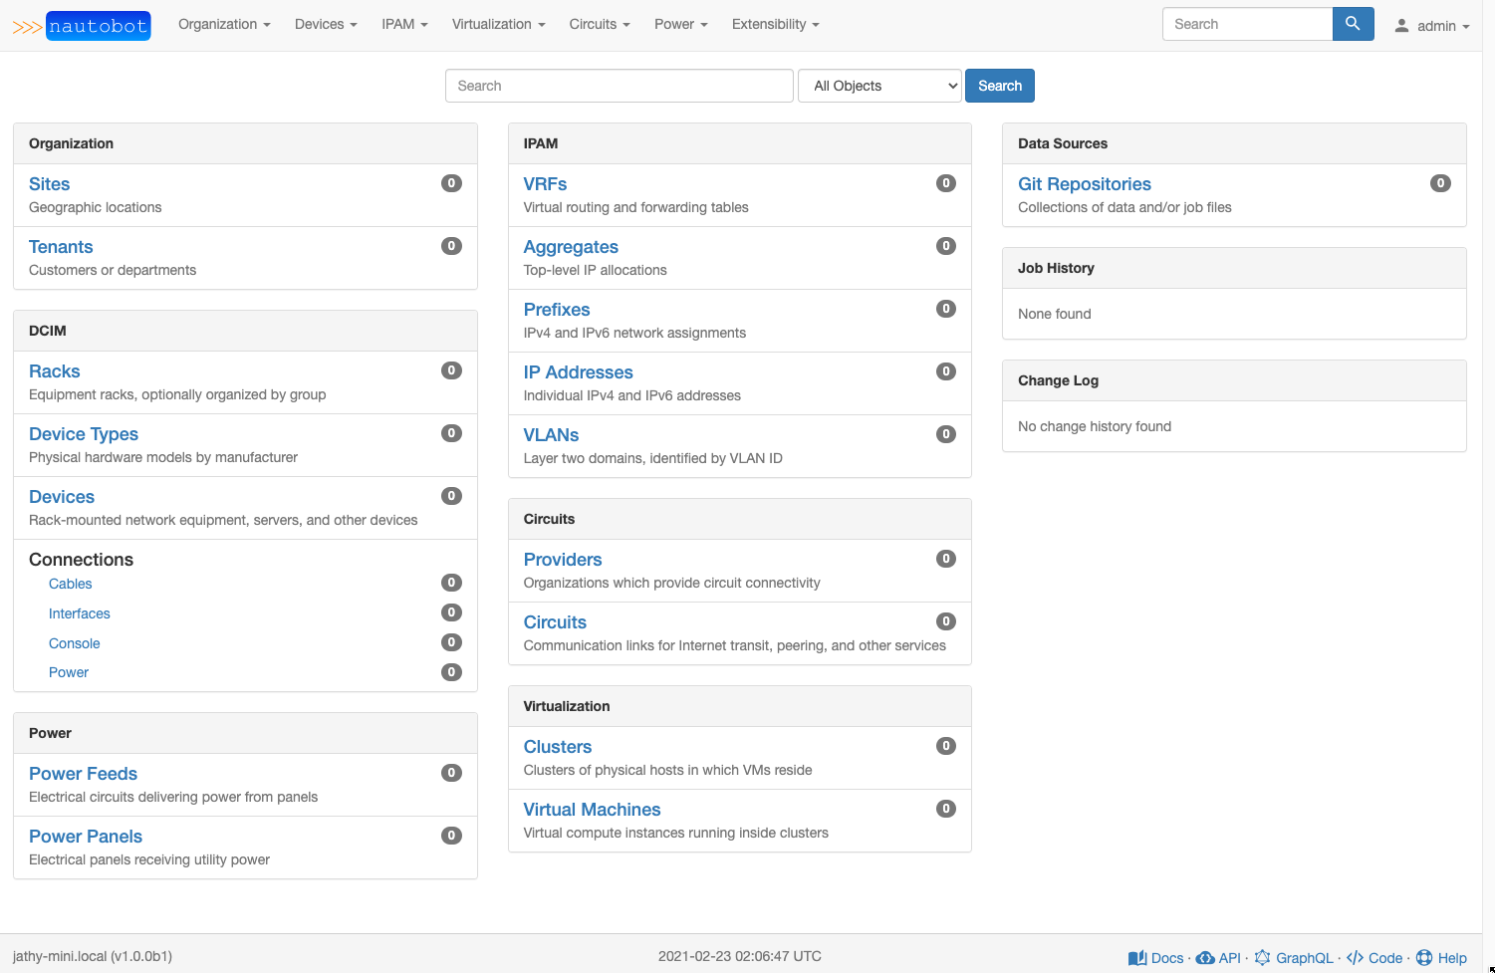This screenshot has width=1495, height=973.
Task: Open the Git Repositories page
Action: [1084, 183]
